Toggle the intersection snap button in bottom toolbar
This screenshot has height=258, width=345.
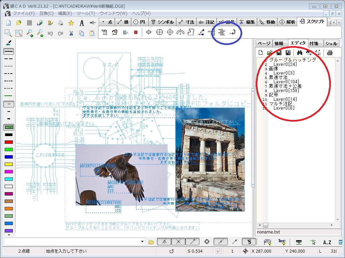click(178, 242)
